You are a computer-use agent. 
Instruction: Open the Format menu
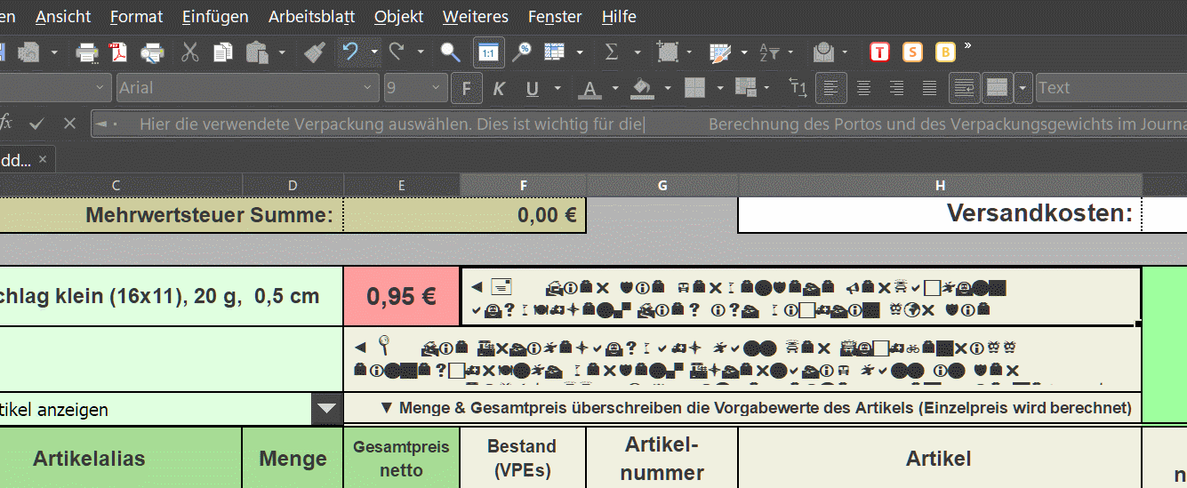coord(136,17)
